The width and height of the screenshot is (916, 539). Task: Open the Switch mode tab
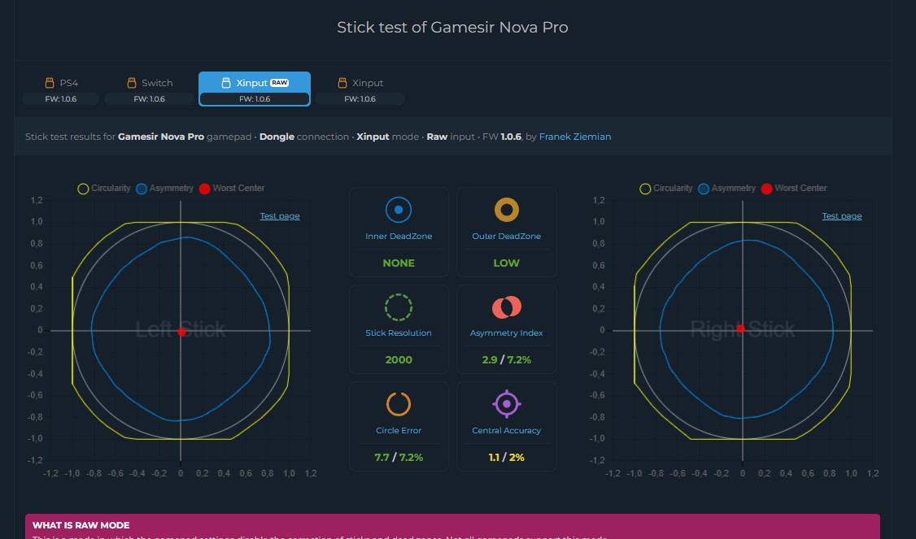[149, 89]
